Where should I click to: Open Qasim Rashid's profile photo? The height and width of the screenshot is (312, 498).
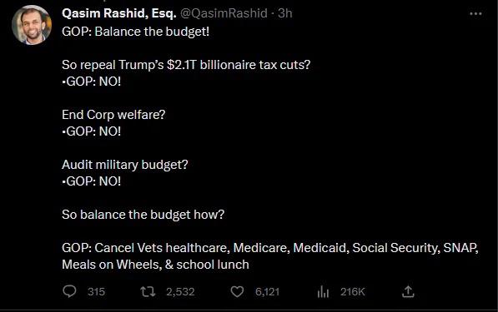coord(32,25)
